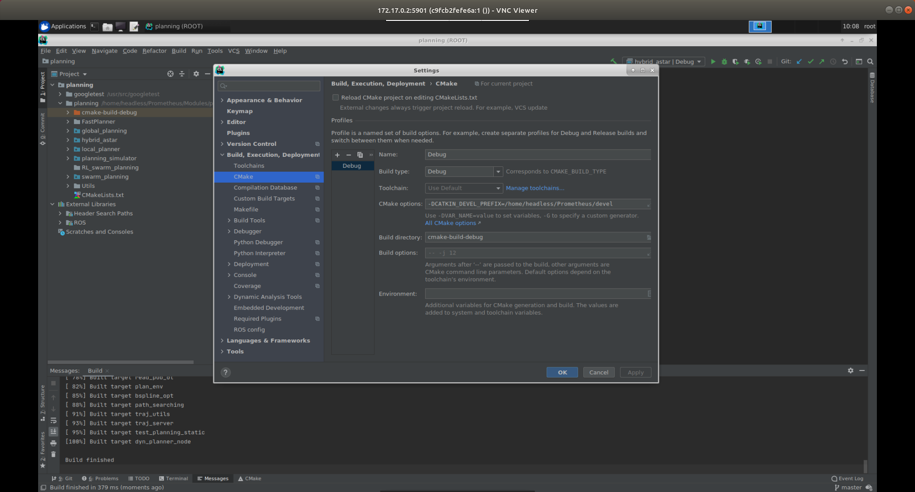The image size is (915, 492).
Task: Open the Database side panel
Action: (872, 88)
